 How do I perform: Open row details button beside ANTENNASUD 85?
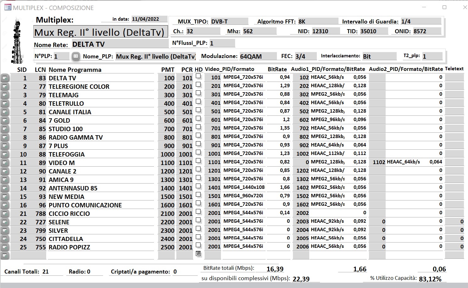5,188
